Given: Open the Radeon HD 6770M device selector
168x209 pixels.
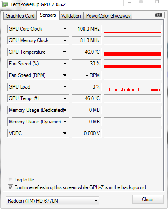Looking at the screenshot, I should (53, 201).
